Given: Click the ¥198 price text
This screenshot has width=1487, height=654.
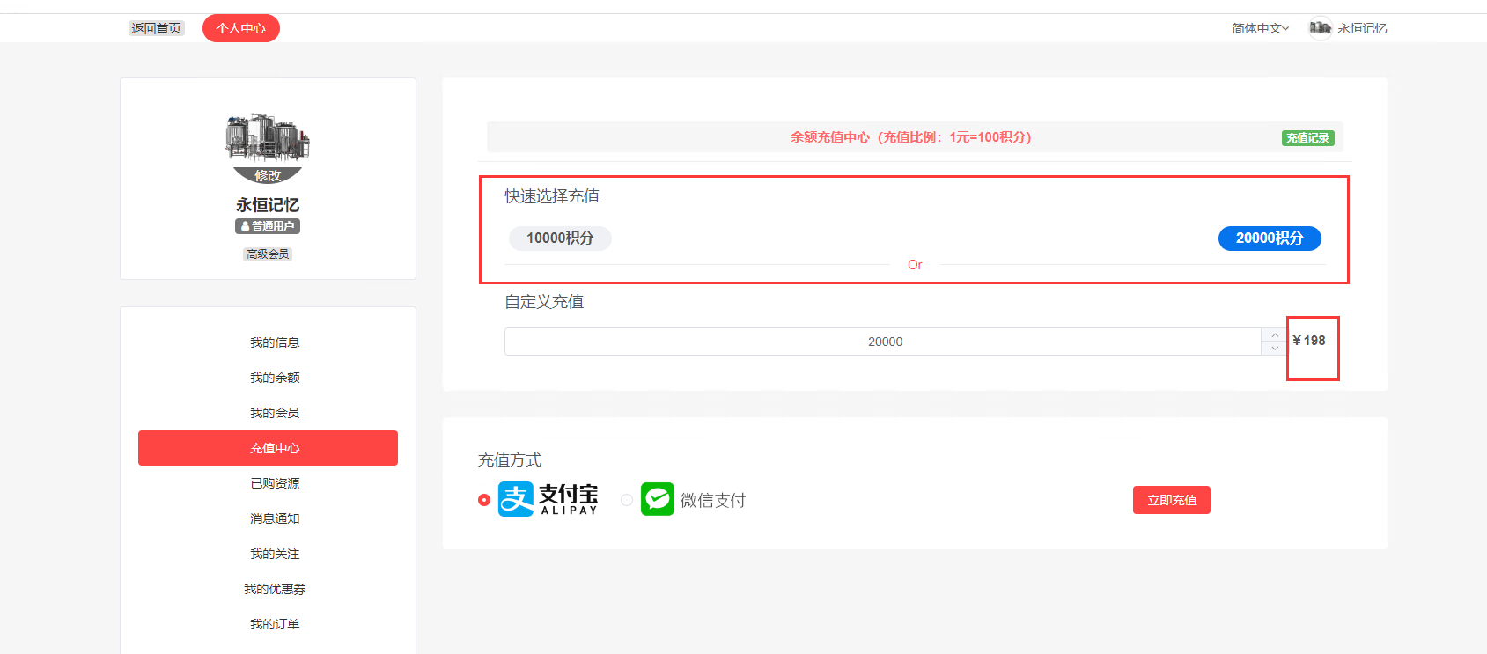Looking at the screenshot, I should [x=1309, y=341].
